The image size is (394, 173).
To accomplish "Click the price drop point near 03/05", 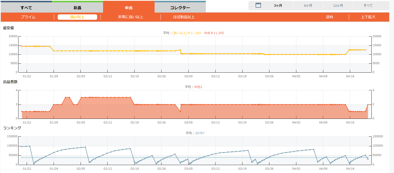I will tap(181, 54).
